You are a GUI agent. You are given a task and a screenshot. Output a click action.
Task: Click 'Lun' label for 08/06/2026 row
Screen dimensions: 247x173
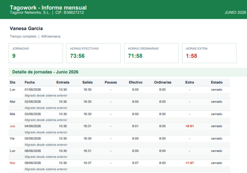tap(12, 151)
